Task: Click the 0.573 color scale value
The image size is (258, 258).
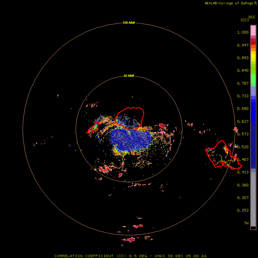Action: (243, 134)
